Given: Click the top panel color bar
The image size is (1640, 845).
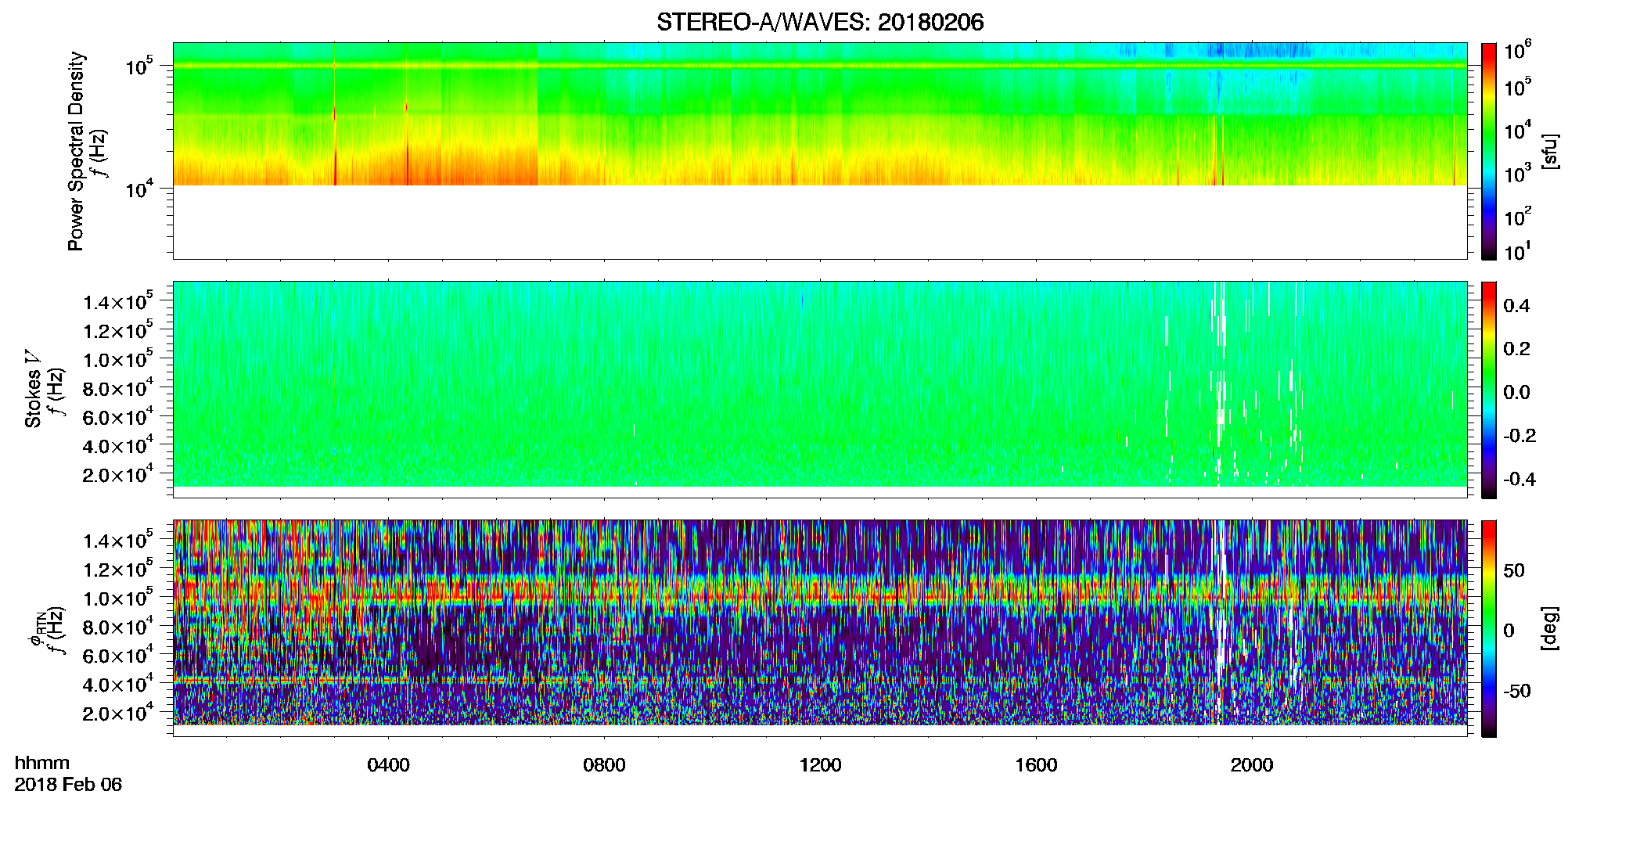Looking at the screenshot, I should pyautogui.click(x=1489, y=151).
